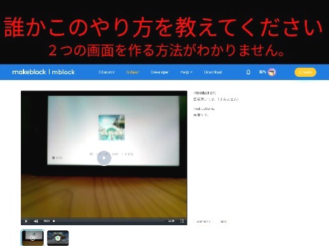Expand the Help dropdown arrow
Screen dimensions: 329x246
(x=191, y=72)
